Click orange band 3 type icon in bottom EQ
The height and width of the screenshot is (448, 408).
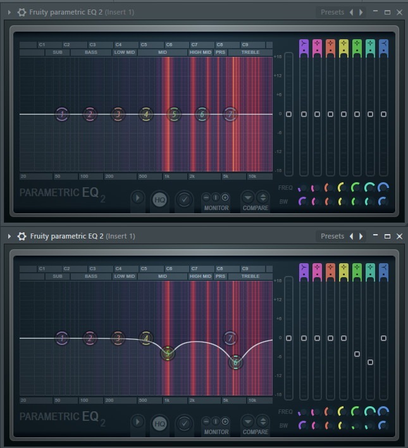coord(330,268)
